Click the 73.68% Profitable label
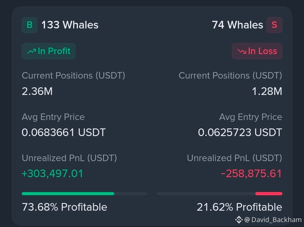The height and width of the screenshot is (227, 304). tap(64, 207)
